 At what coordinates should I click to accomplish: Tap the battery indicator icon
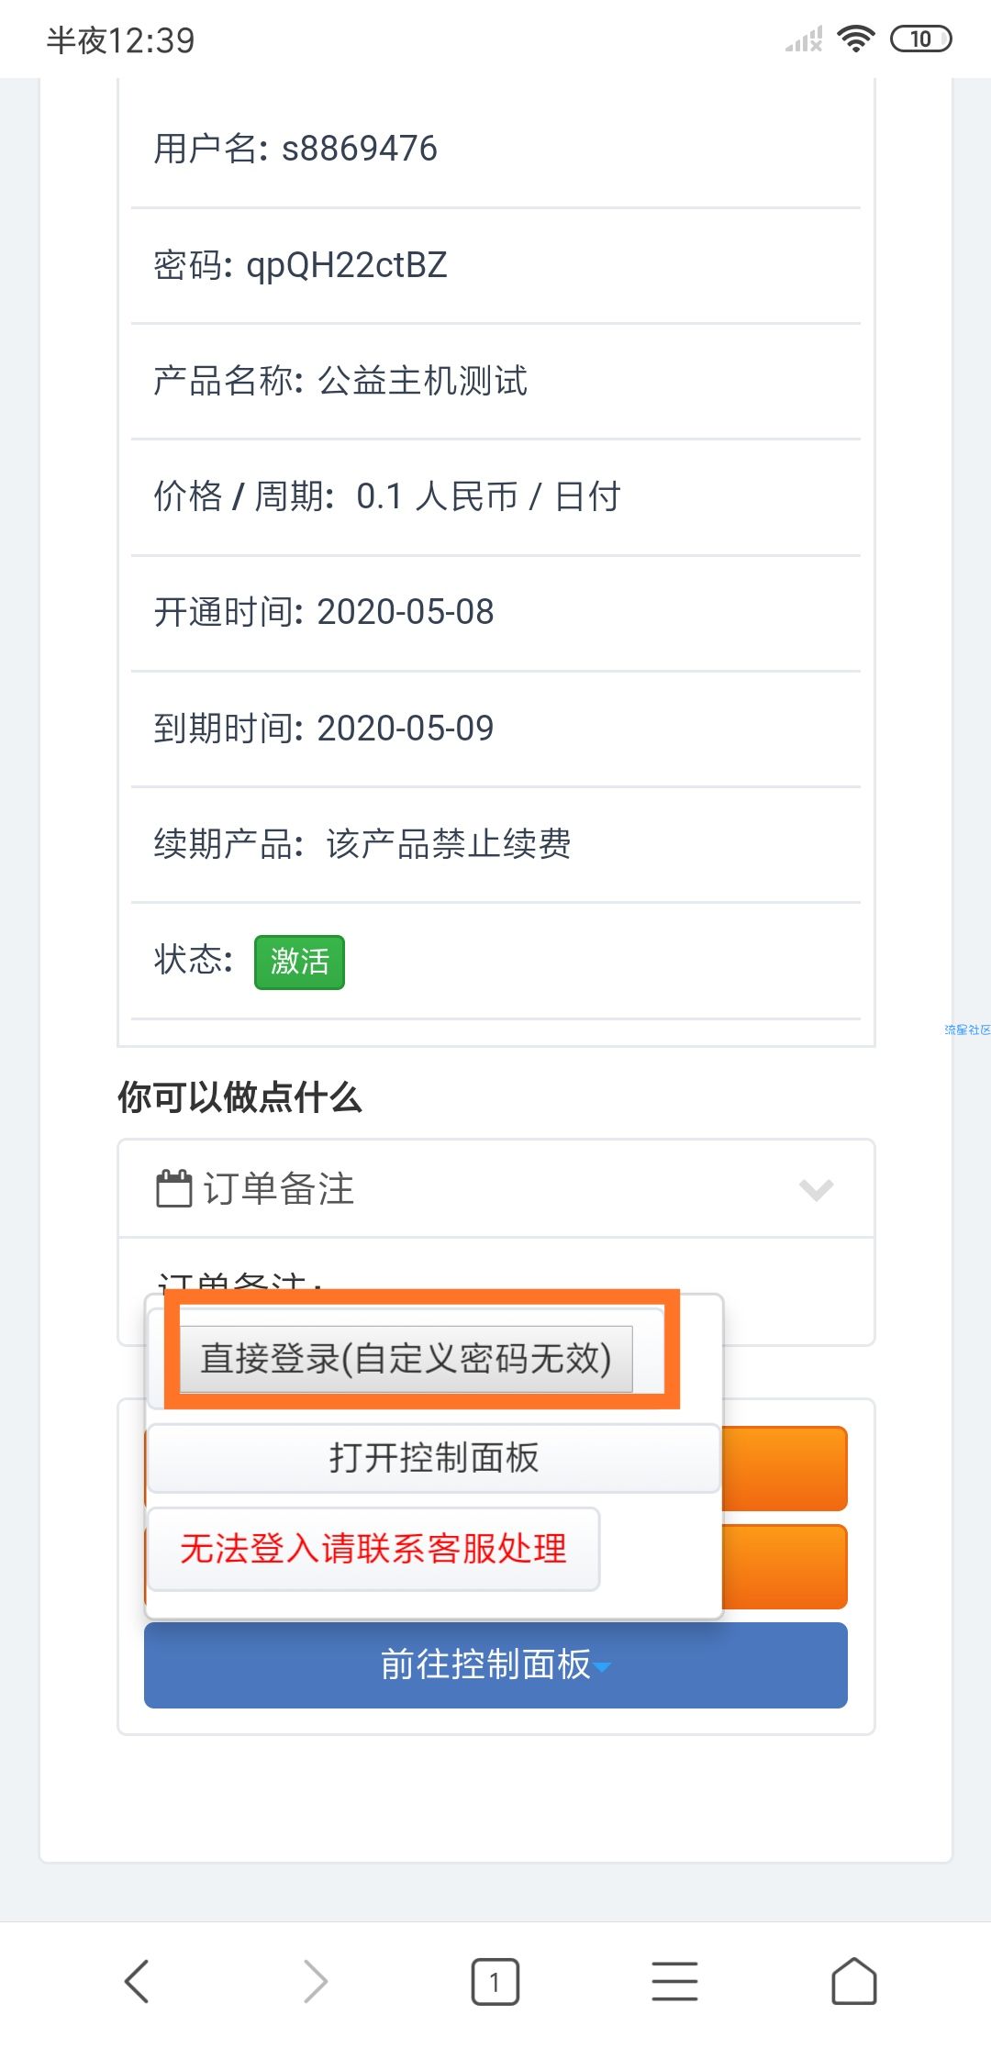click(920, 39)
